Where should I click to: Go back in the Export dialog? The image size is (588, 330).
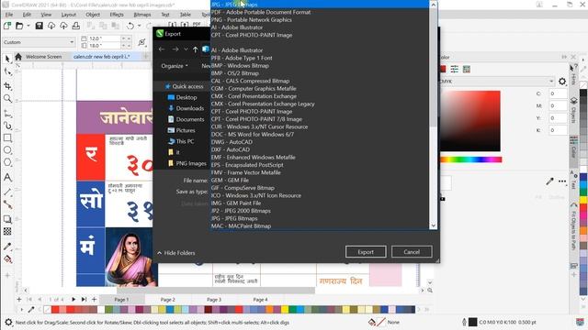(x=162, y=49)
